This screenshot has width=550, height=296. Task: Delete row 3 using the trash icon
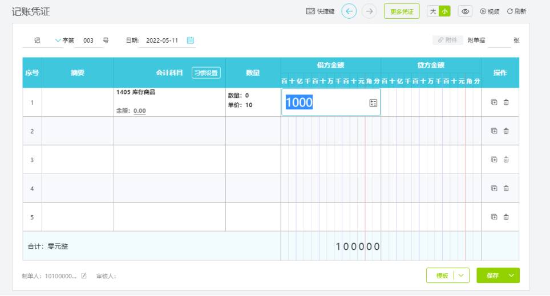click(506, 160)
